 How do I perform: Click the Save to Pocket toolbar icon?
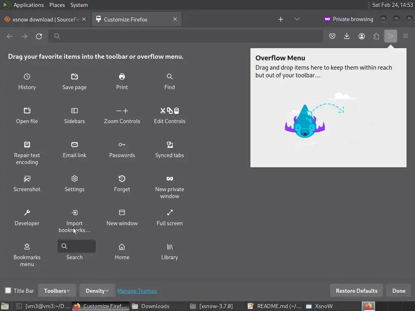[332, 36]
